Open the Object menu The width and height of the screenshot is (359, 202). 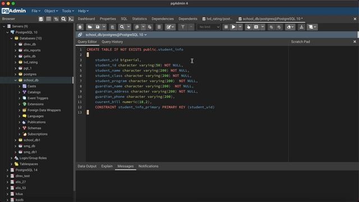pyautogui.click(x=51, y=11)
